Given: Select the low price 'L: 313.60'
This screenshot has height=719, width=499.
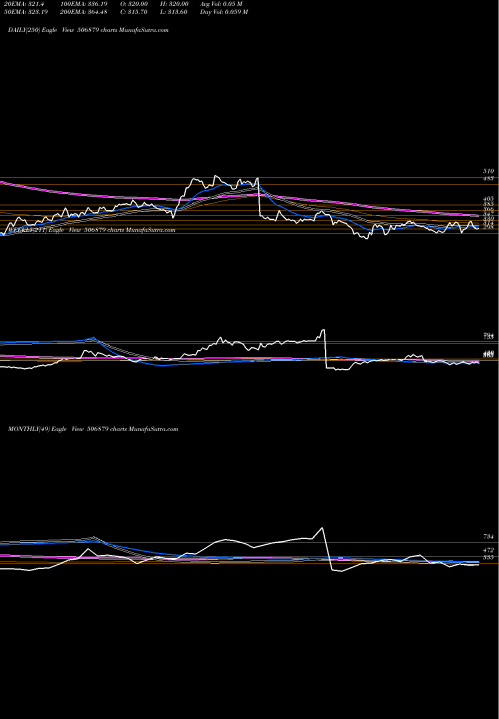Looking at the screenshot, I should [x=174, y=12].
